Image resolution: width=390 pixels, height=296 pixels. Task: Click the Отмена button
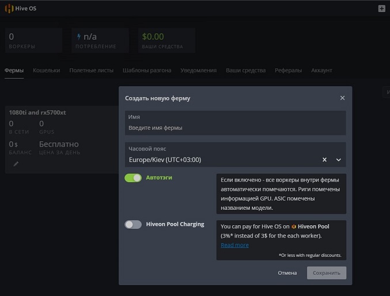[287, 273]
